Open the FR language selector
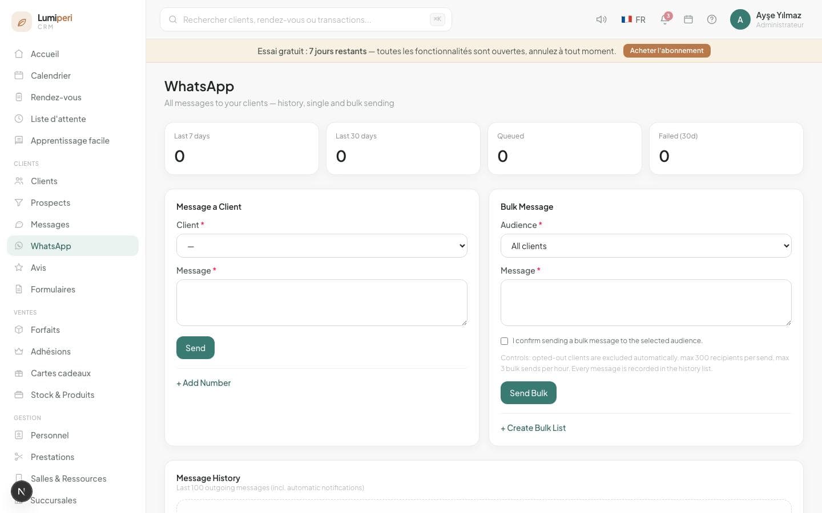This screenshot has height=513, width=822. pos(634,19)
